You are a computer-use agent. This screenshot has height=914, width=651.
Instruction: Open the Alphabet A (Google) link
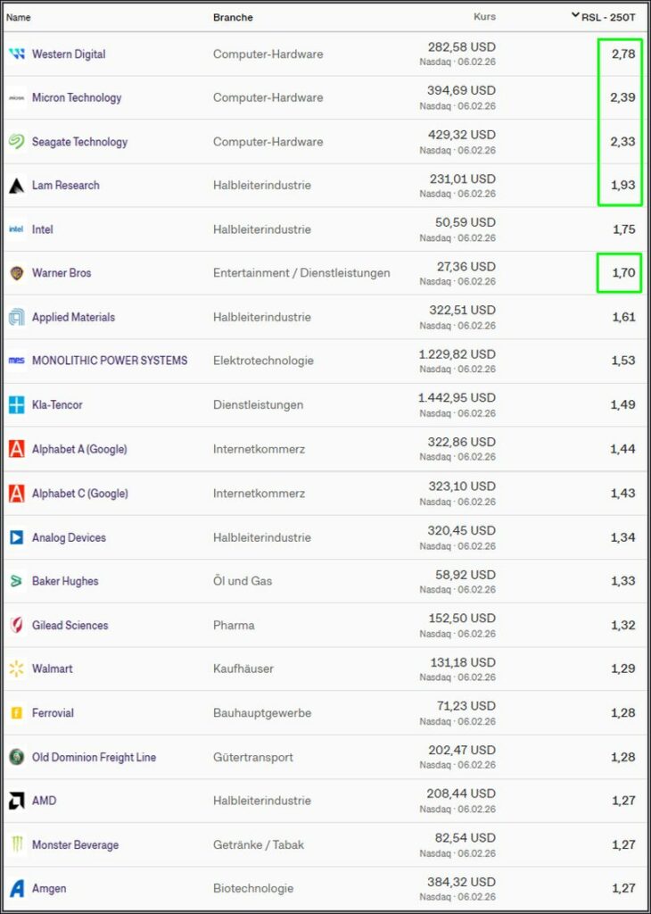point(79,449)
